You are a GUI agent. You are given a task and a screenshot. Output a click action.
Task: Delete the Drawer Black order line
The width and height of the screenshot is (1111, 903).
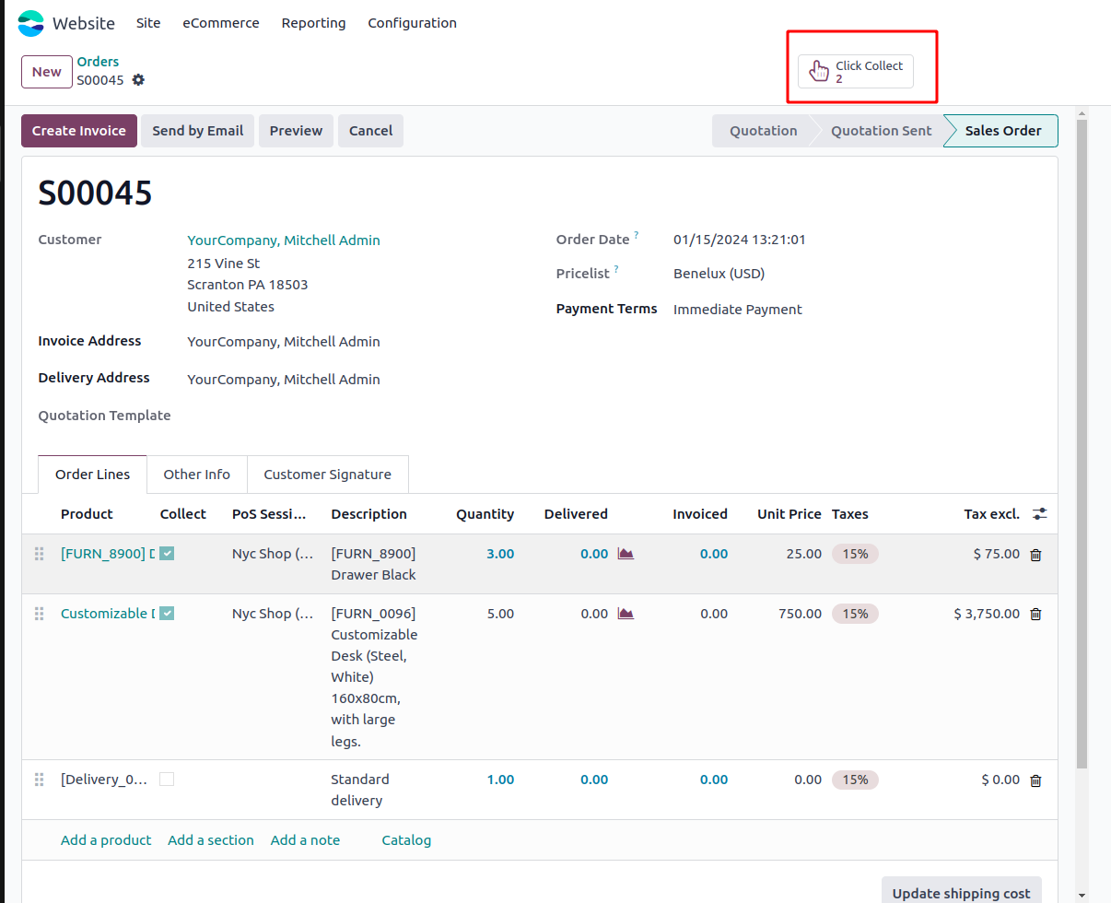point(1035,555)
